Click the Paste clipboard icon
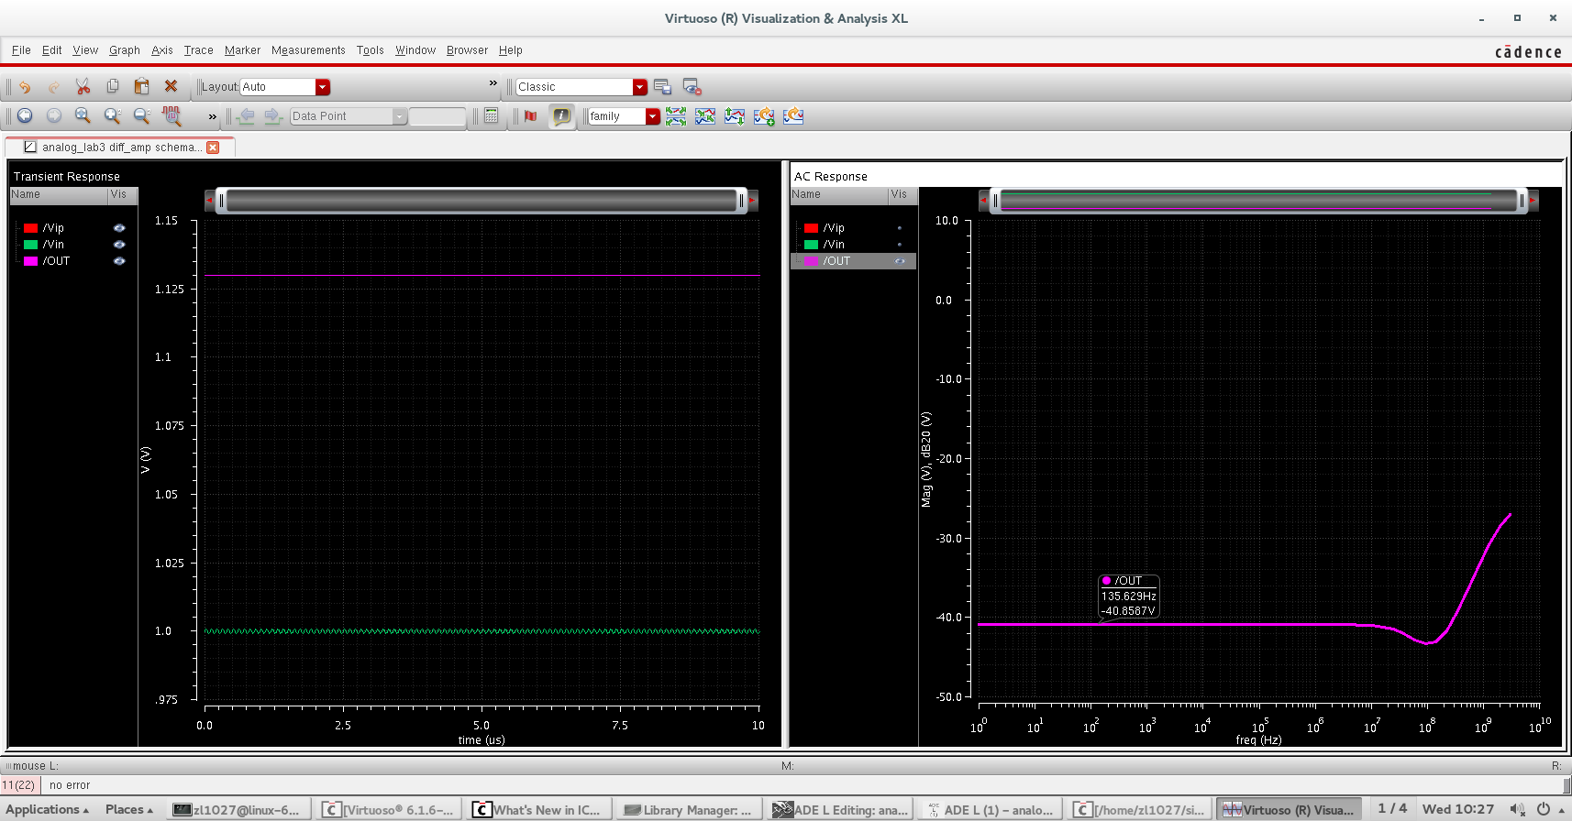This screenshot has width=1572, height=821. (x=141, y=87)
